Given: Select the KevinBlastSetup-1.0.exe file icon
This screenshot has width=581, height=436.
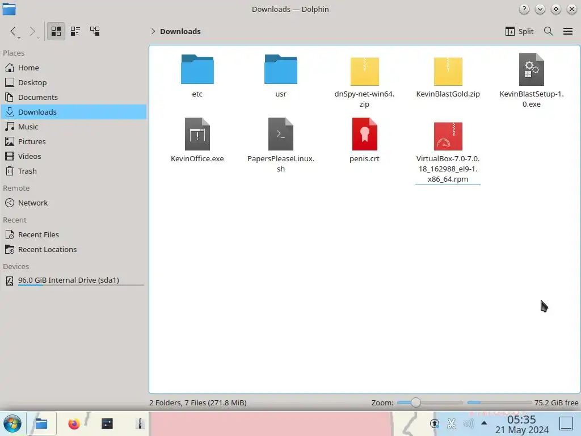Looking at the screenshot, I should click(x=531, y=69).
